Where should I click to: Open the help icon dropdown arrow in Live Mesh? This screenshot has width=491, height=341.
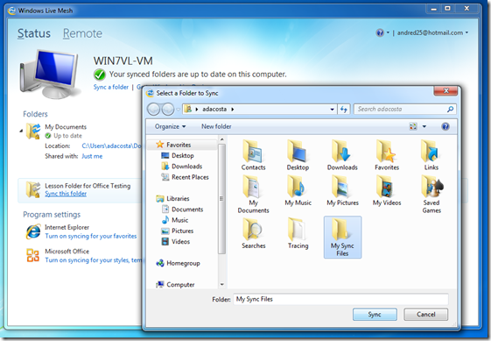coord(388,32)
